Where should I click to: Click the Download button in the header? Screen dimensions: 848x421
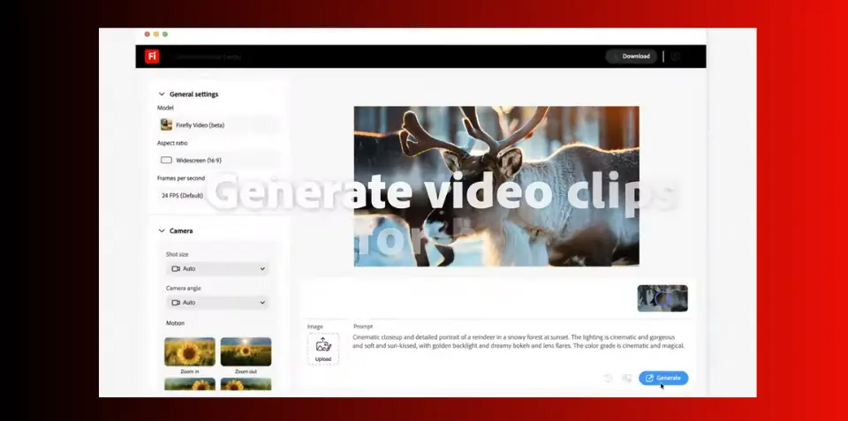click(x=632, y=56)
